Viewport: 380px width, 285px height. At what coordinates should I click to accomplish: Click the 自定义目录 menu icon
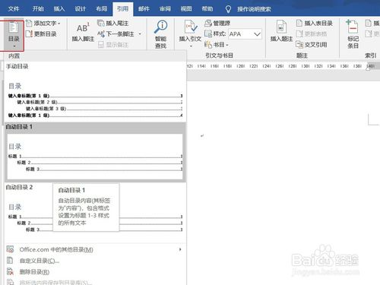click(10, 261)
